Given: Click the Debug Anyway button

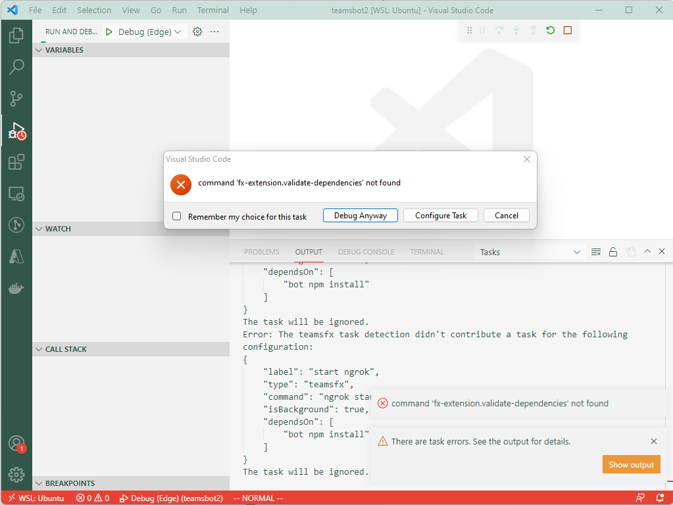Looking at the screenshot, I should [360, 215].
